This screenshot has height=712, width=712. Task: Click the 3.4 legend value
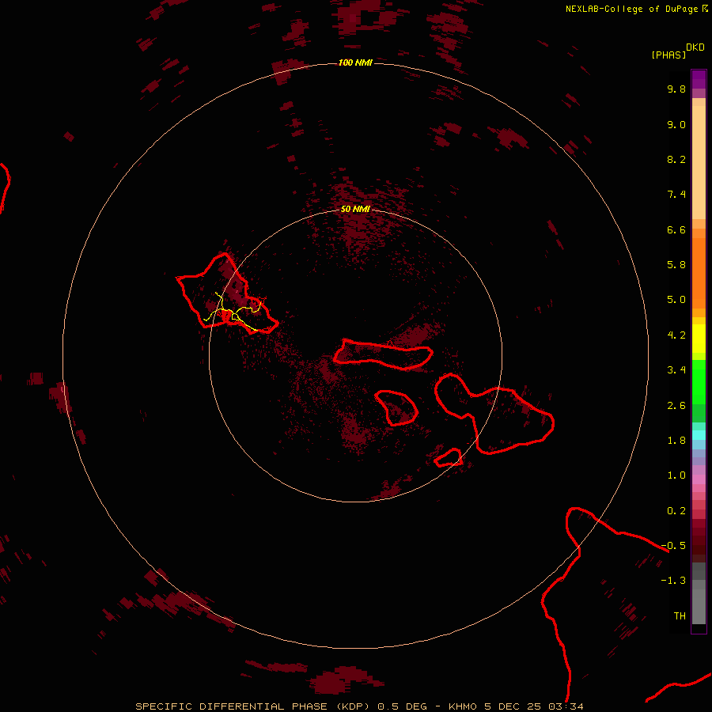click(x=676, y=370)
